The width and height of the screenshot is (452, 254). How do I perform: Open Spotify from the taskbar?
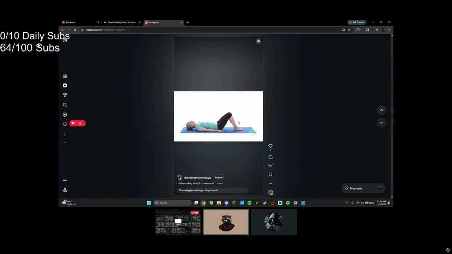click(249, 203)
